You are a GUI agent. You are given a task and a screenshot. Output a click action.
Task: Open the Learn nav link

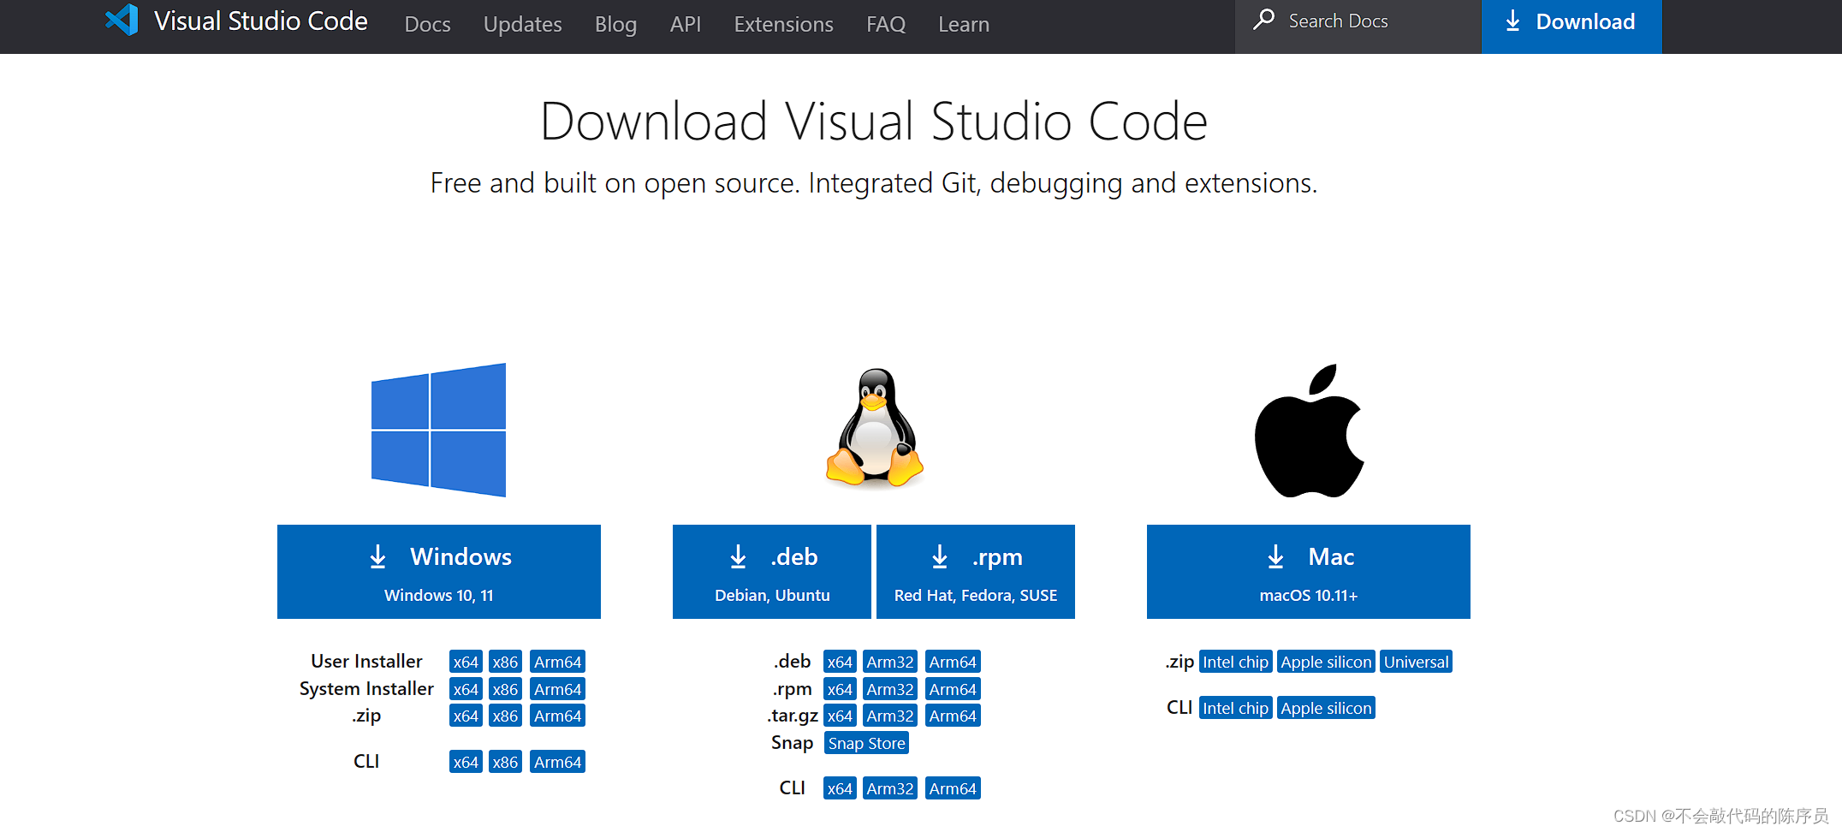963,24
